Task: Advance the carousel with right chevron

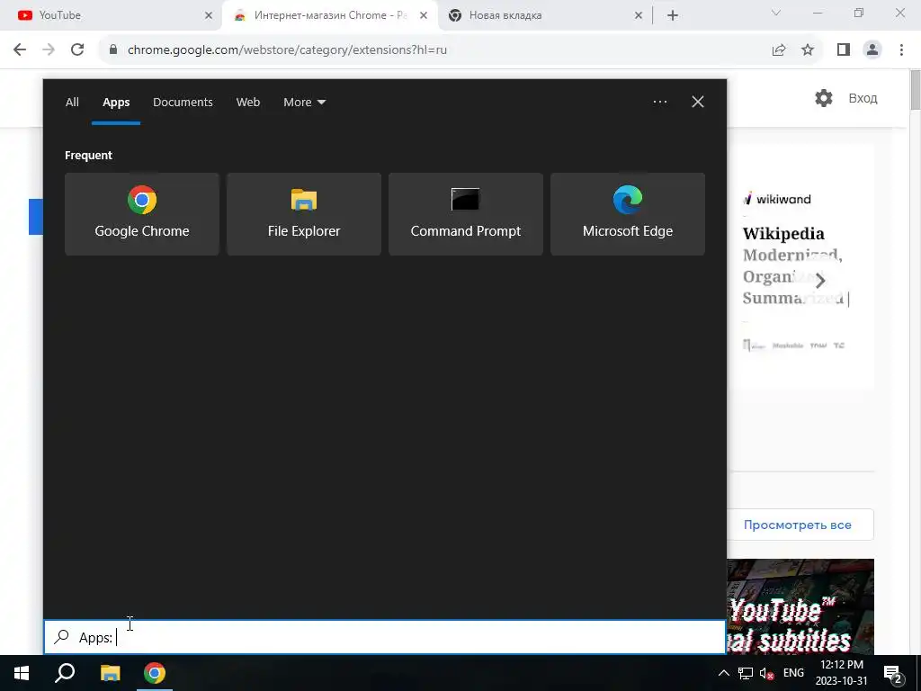Action: tap(820, 281)
